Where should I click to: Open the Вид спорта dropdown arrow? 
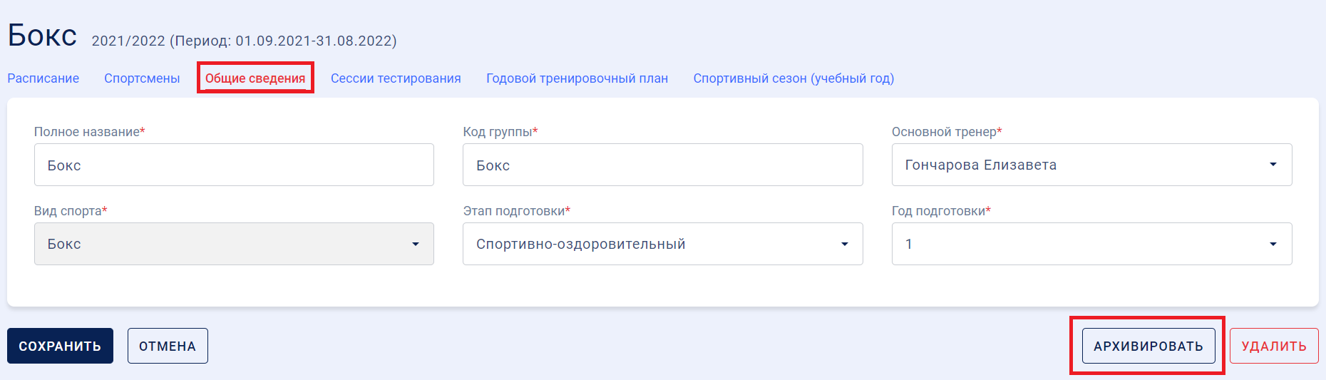coord(415,244)
